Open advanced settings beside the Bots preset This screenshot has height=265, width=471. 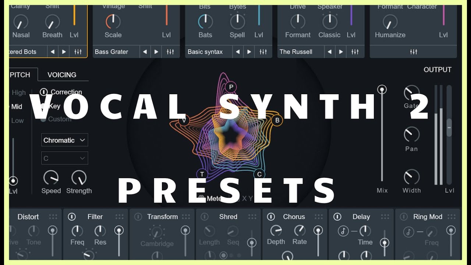[78, 52]
